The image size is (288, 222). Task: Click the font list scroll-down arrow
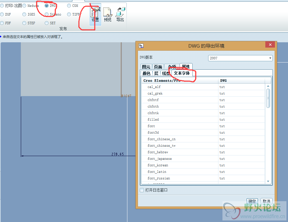(268, 181)
